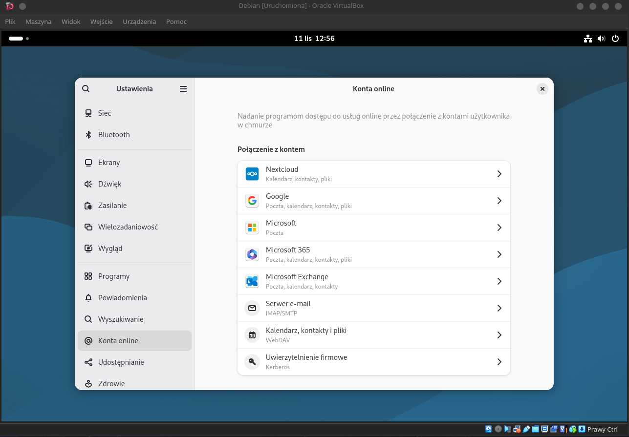Click the network status icon in top bar

pyautogui.click(x=588, y=39)
